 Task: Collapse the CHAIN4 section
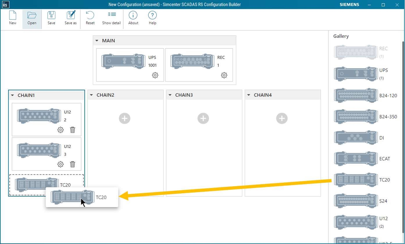[249, 95]
